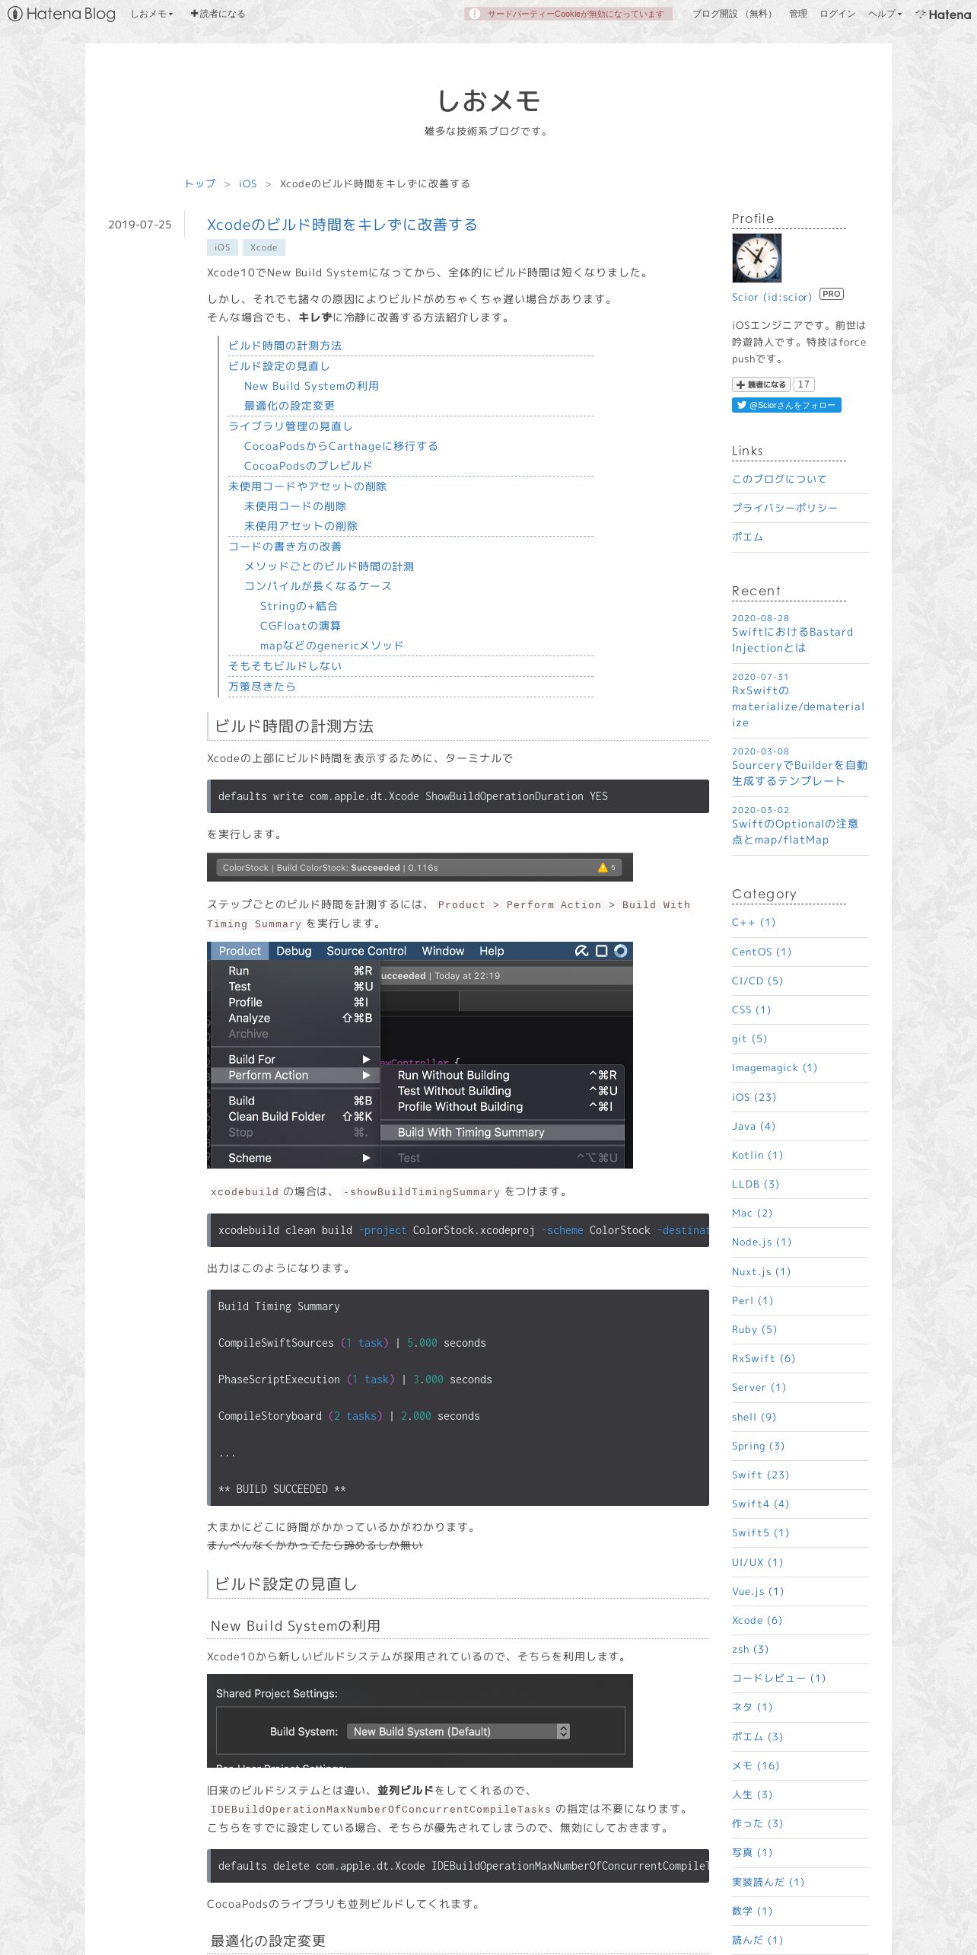Click the post date 2019-07-25
The height and width of the screenshot is (1955, 977).
(x=140, y=225)
